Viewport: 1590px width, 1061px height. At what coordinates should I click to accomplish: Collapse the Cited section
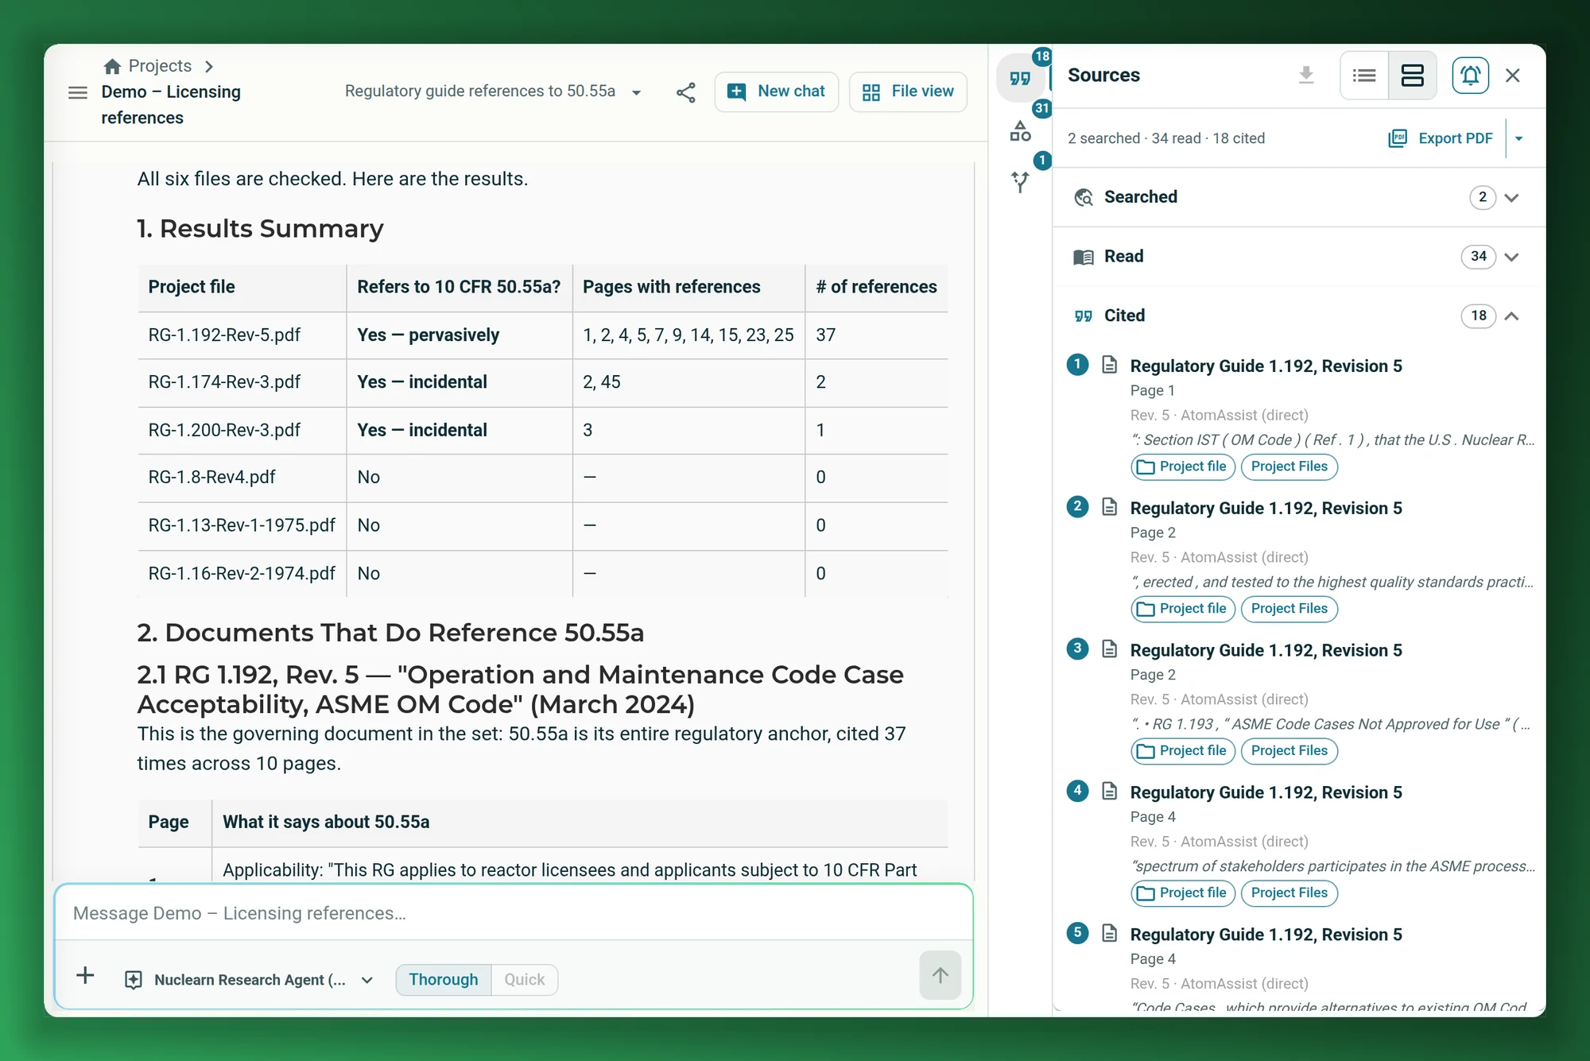click(x=1511, y=316)
